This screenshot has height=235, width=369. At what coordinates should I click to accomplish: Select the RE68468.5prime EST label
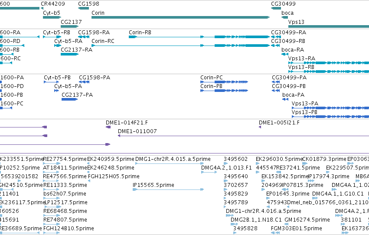[x=65, y=211]
